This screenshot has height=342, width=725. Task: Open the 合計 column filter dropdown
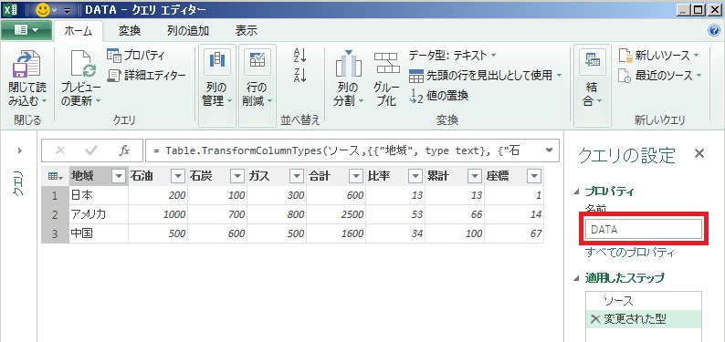pyautogui.click(x=355, y=176)
